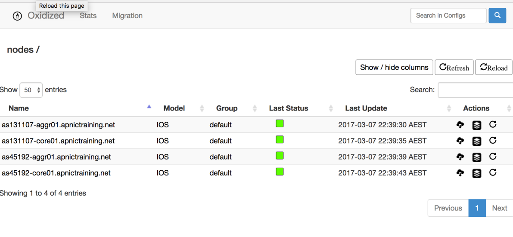Image resolution: width=513 pixels, height=237 pixels.
Task: Trigger refetch icon for as45192-core01
Action: tap(493, 172)
